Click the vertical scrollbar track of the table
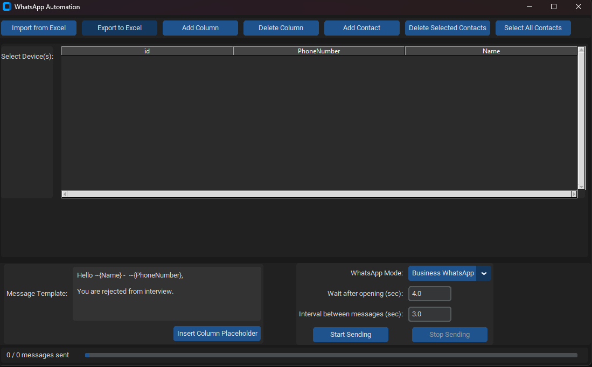 [581, 118]
